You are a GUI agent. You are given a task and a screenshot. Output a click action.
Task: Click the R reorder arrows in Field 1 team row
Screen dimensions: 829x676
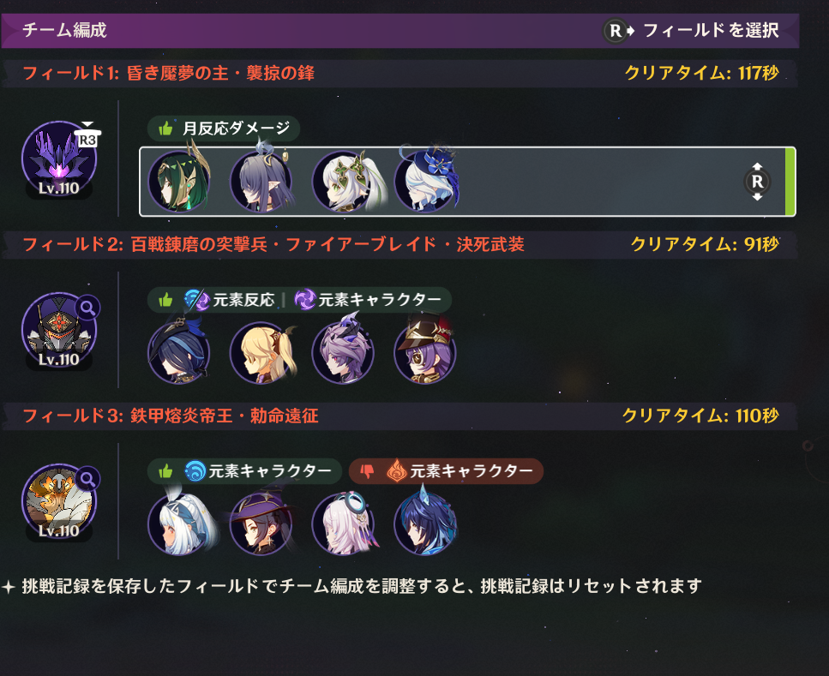757,182
